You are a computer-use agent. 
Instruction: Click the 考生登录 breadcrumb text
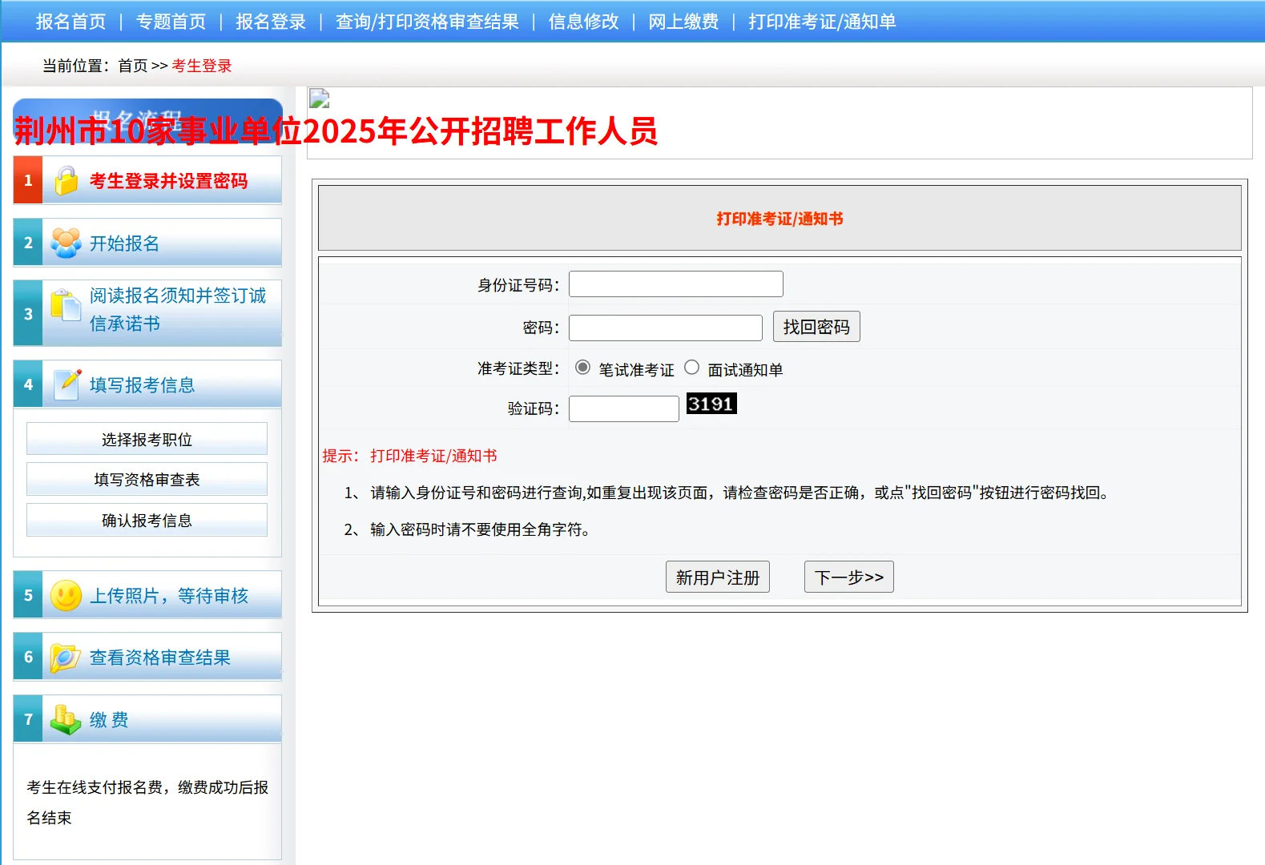202,66
